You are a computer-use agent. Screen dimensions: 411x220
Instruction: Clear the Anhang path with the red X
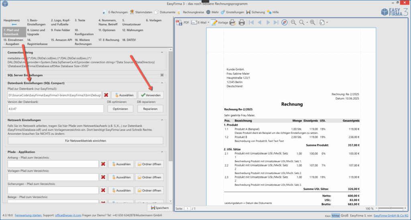pyautogui.click(x=103, y=164)
